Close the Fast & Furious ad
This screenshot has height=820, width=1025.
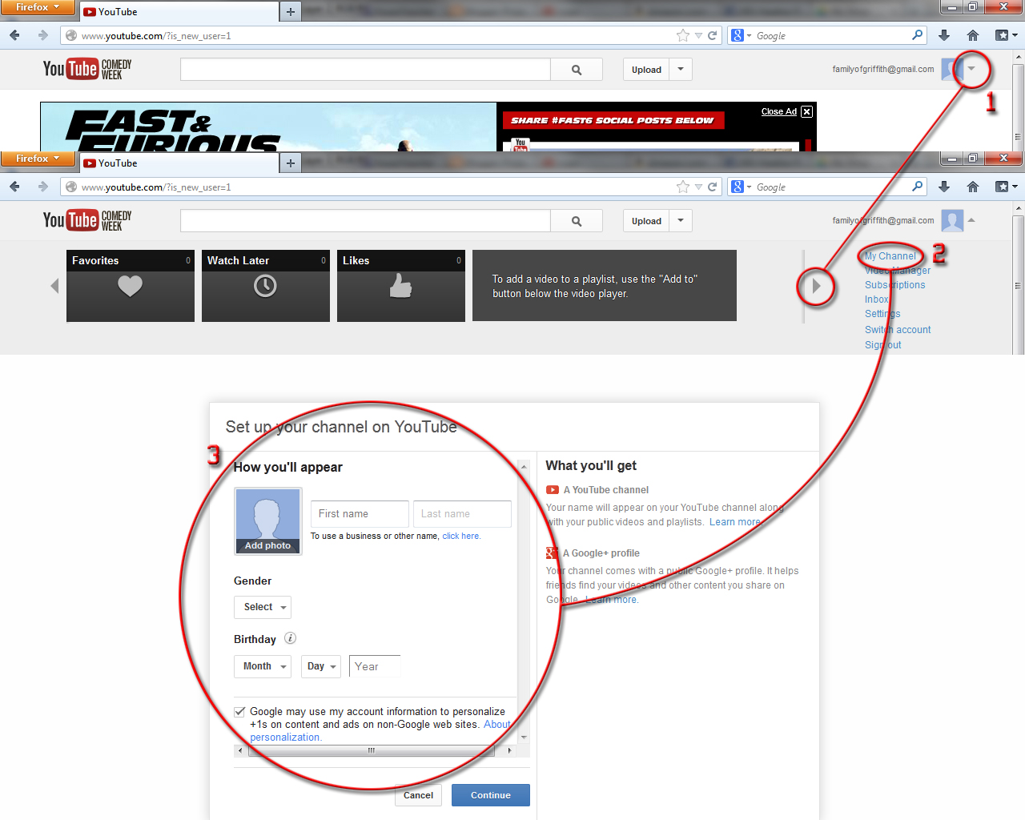pyautogui.click(x=806, y=111)
